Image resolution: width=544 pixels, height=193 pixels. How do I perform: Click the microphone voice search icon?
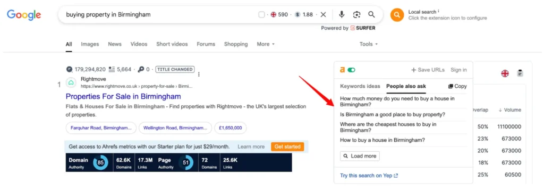click(x=342, y=14)
